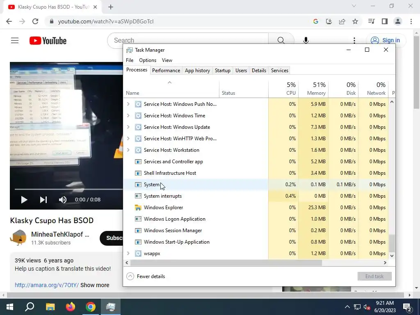Collapse Task Manager with Fewer details
Screen dimensions: 420x315
(146, 276)
